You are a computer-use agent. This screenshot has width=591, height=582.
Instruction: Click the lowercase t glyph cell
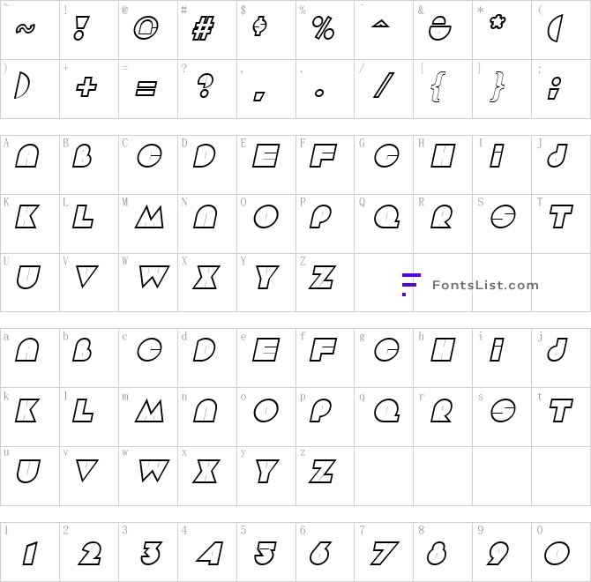tap(561, 417)
